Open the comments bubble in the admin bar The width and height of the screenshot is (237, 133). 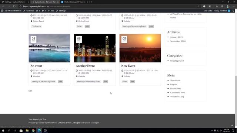[x=44, y=11]
